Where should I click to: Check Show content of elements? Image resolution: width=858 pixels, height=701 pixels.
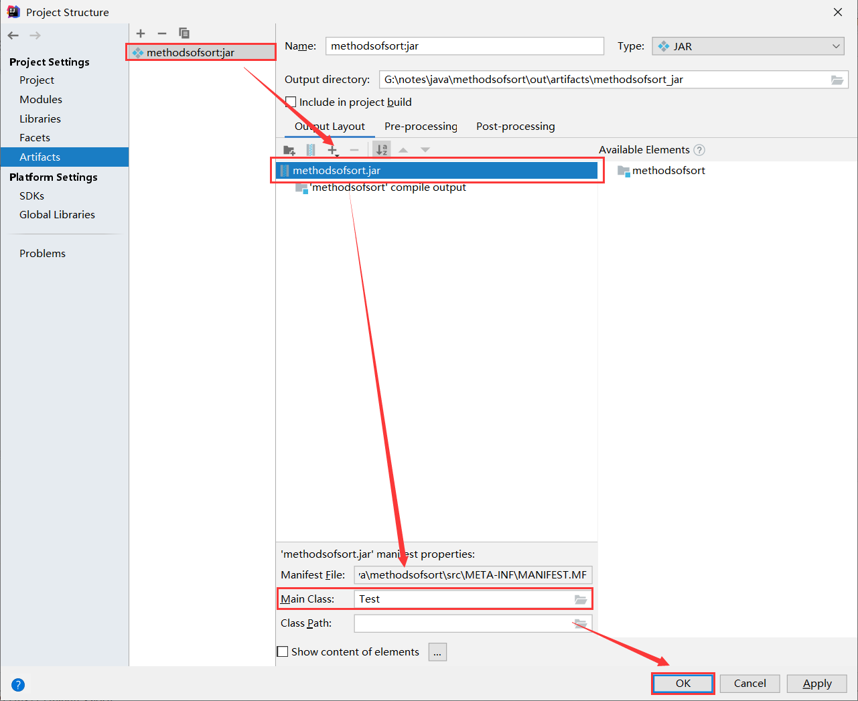pyautogui.click(x=283, y=651)
